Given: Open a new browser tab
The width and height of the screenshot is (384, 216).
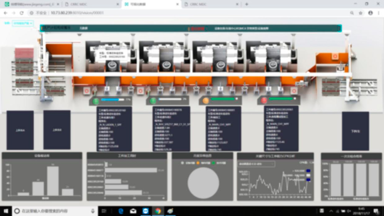Looking at the screenshot, I should pos(247,4).
